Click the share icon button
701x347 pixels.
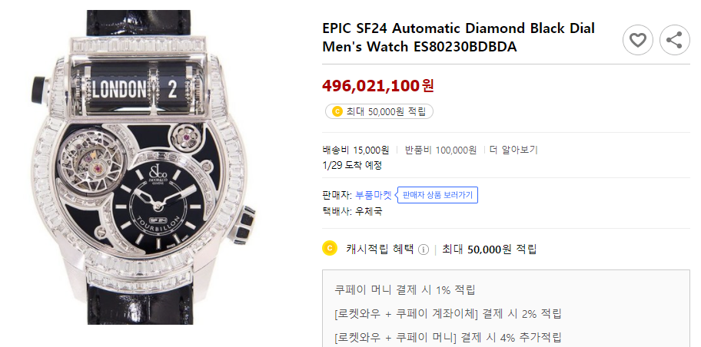(674, 40)
